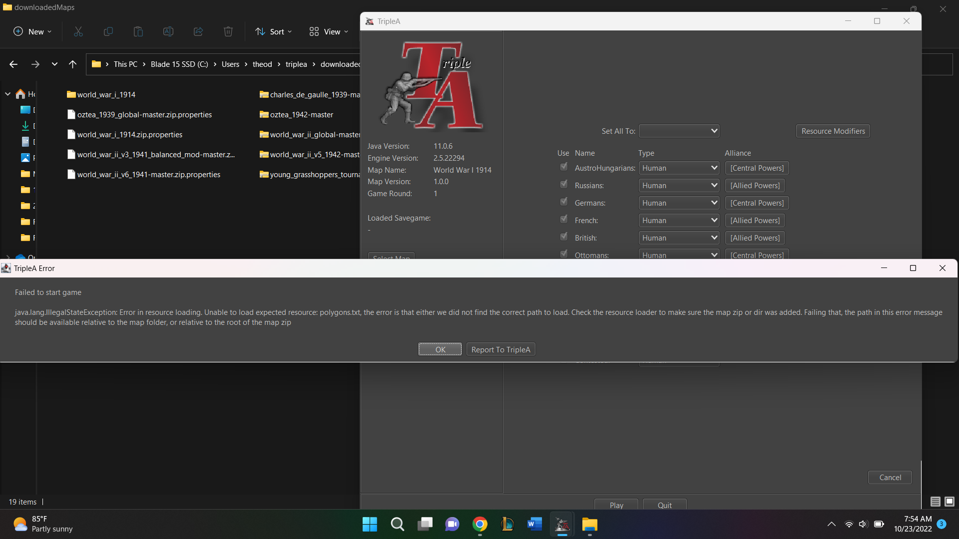The width and height of the screenshot is (959, 539).
Task: Go back in File Explorer
Action: [x=13, y=64]
